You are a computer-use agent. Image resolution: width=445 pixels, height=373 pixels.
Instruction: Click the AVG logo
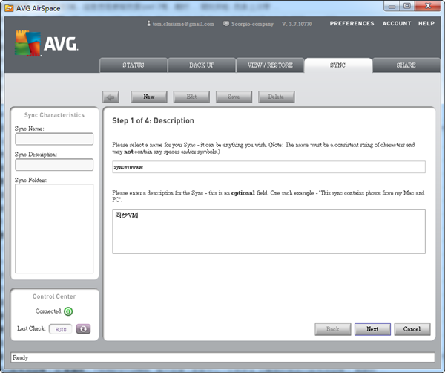click(x=46, y=43)
